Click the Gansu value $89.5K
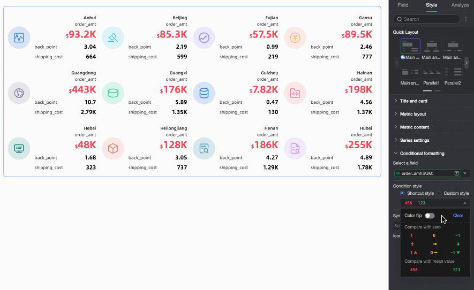 357,34
